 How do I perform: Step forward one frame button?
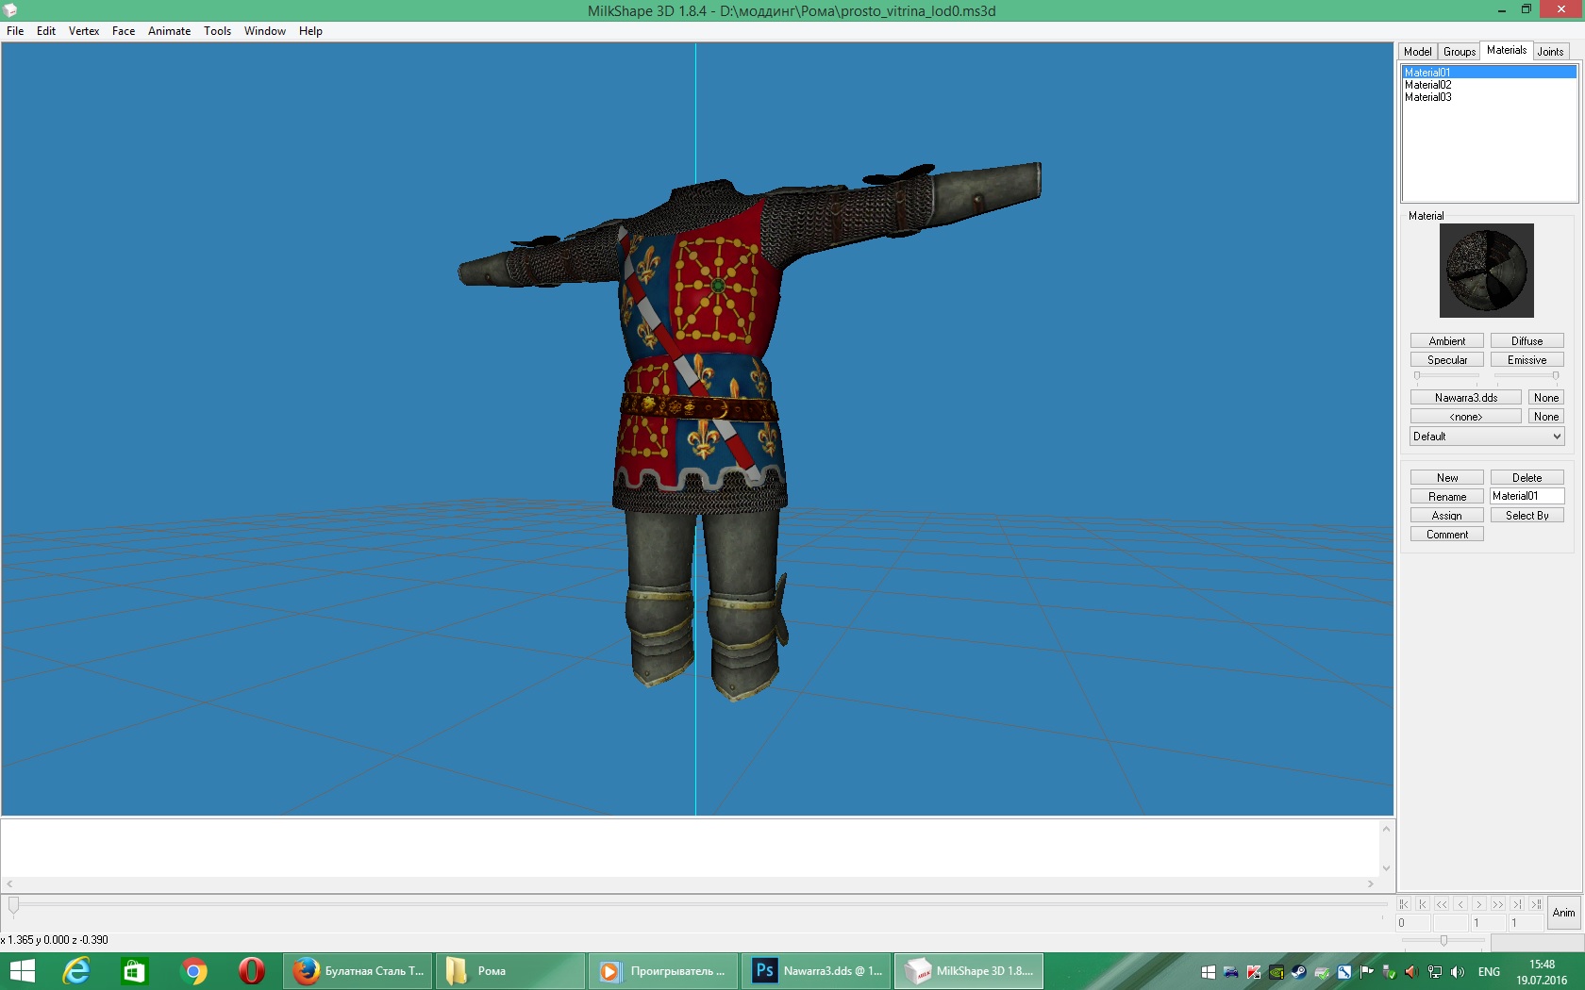[1479, 904]
